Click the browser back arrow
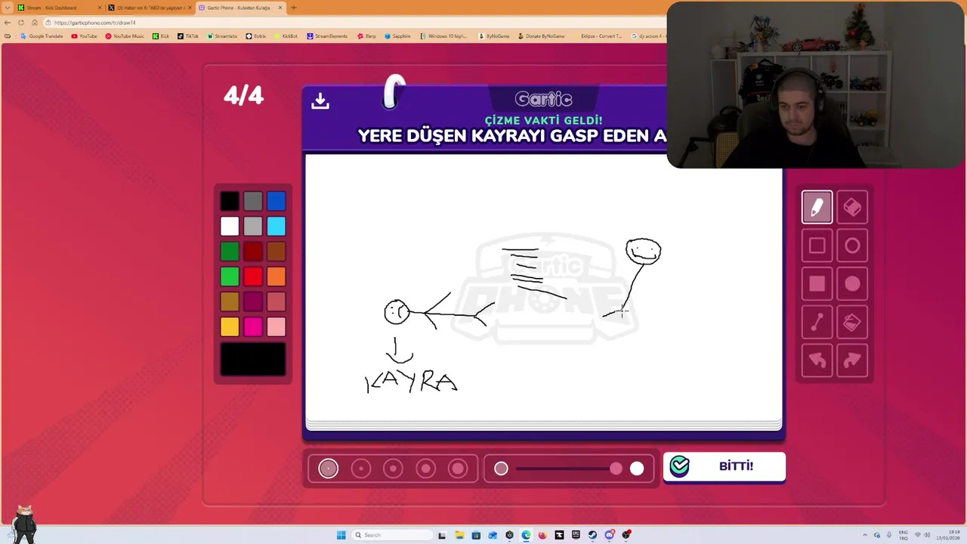 pyautogui.click(x=8, y=22)
